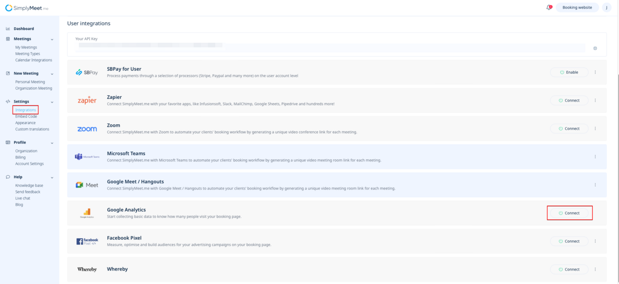Connect the Zoom integration
Image resolution: width=619 pixels, height=284 pixels.
tap(569, 128)
